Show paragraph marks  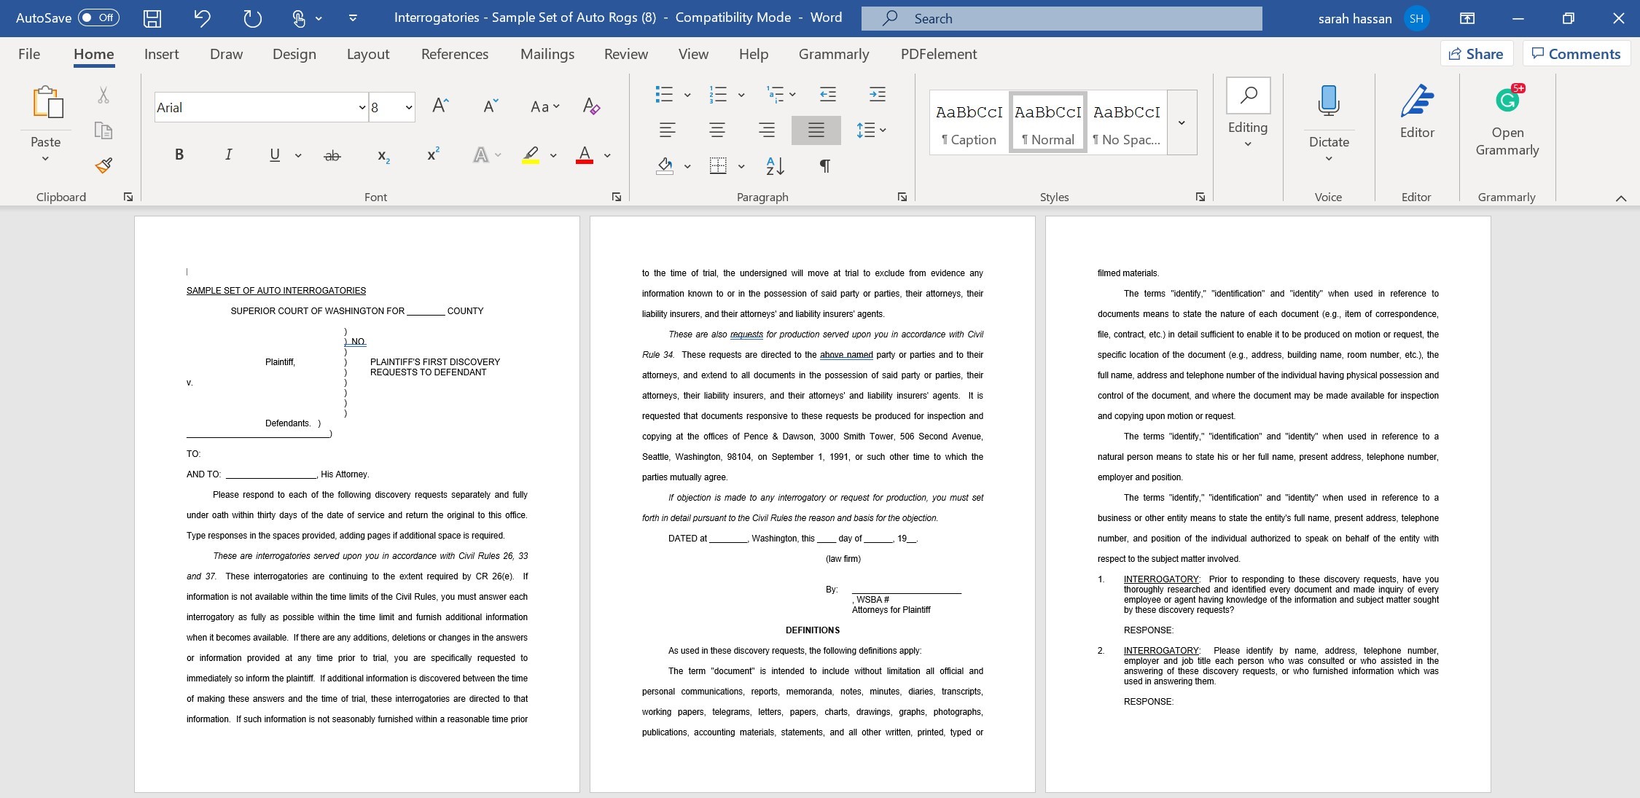click(824, 166)
